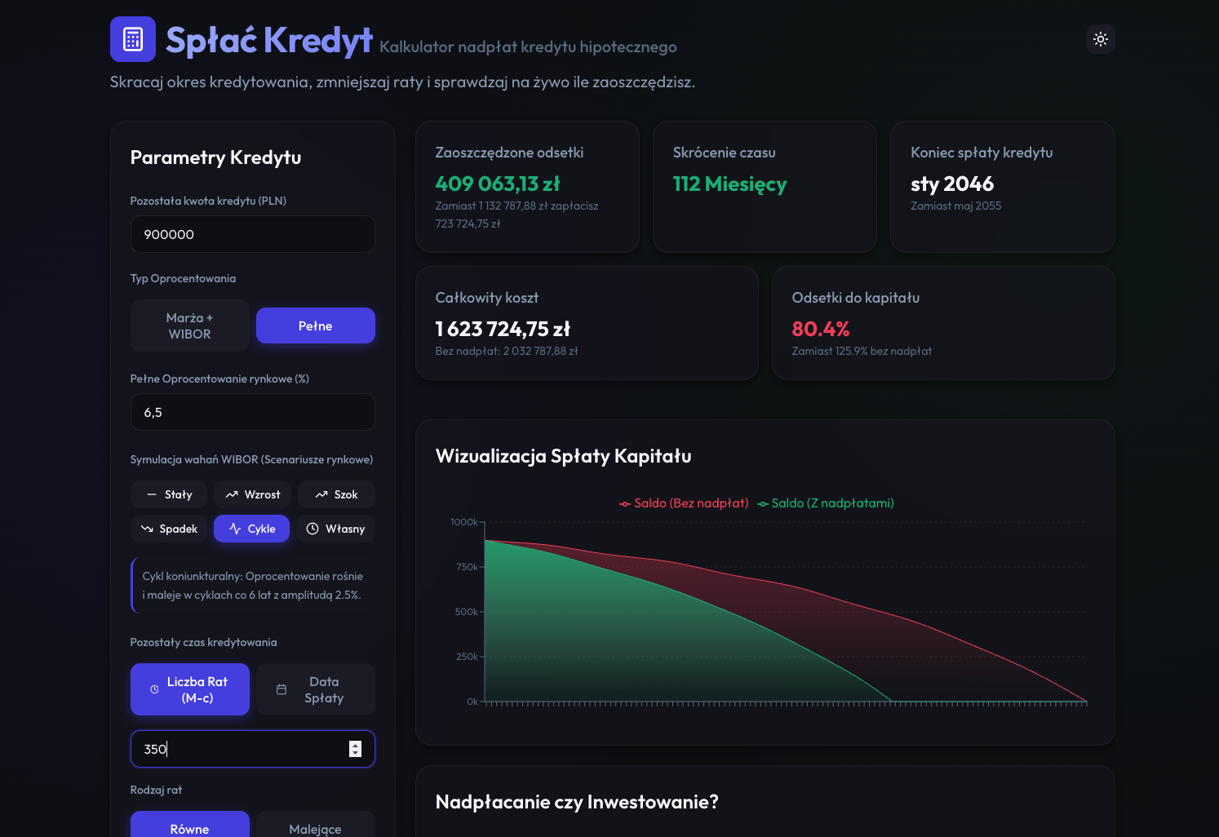Toggle light theme with sun icon
The width and height of the screenshot is (1219, 837).
1100,39
